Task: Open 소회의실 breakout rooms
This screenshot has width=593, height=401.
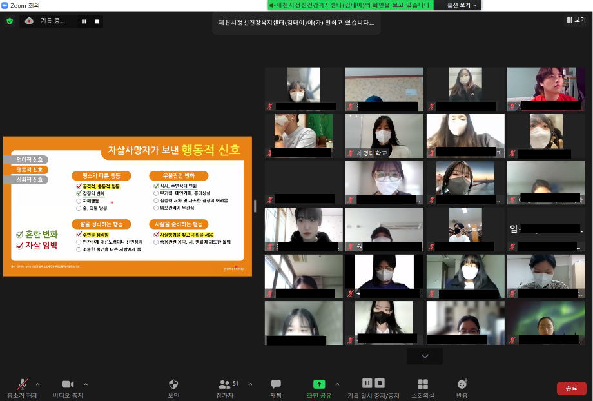Action: click(423, 384)
